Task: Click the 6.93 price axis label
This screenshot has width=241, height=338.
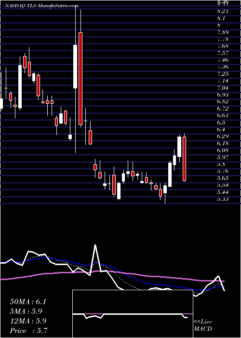Action: pos(223,95)
